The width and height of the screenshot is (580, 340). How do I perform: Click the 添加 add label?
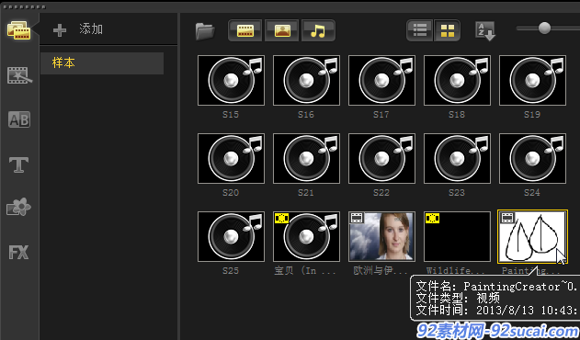tap(91, 28)
